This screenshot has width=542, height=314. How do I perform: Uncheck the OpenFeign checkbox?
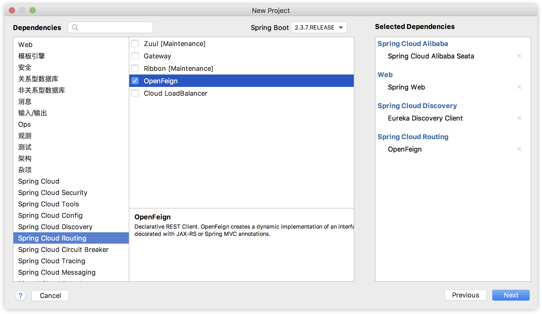coord(135,81)
